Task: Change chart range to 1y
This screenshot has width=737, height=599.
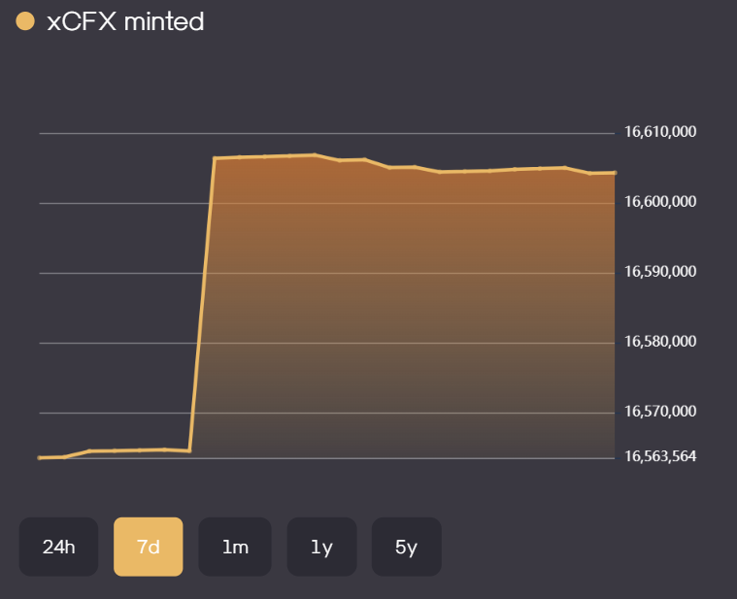Action: [x=321, y=547]
